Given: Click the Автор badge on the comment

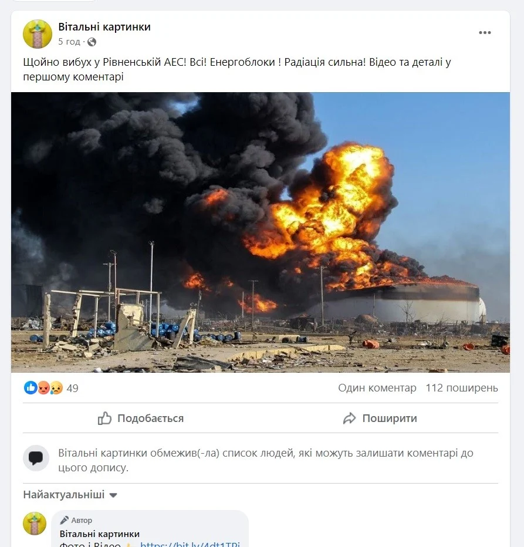Looking at the screenshot, I should tap(76, 520).
